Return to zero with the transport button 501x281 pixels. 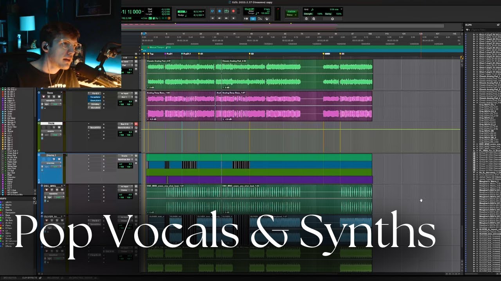coord(213,18)
